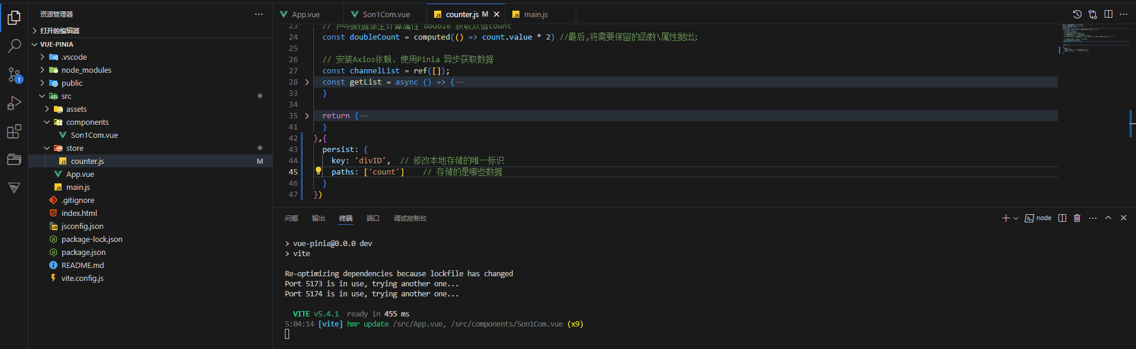Viewport: 1136px width, 349px height.
Task: Collapse the VUE-PINIA root folder
Action: click(150, 44)
